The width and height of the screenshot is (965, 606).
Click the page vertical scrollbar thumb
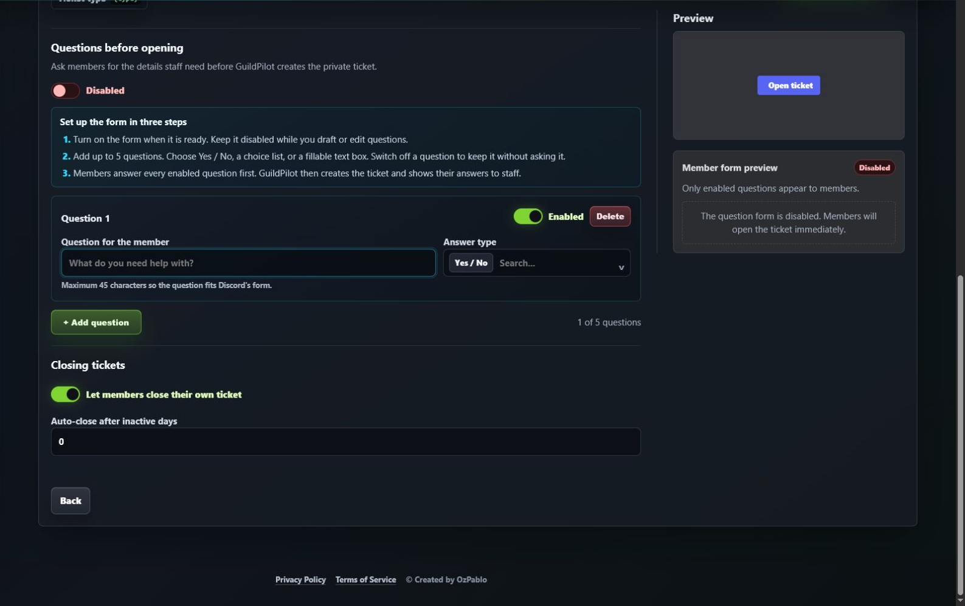pyautogui.click(x=960, y=435)
